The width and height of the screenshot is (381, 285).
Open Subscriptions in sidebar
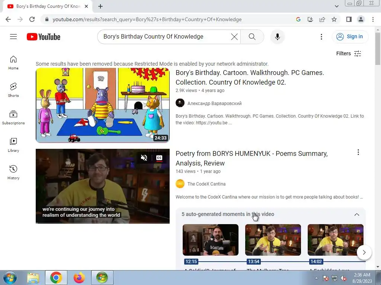13,118
